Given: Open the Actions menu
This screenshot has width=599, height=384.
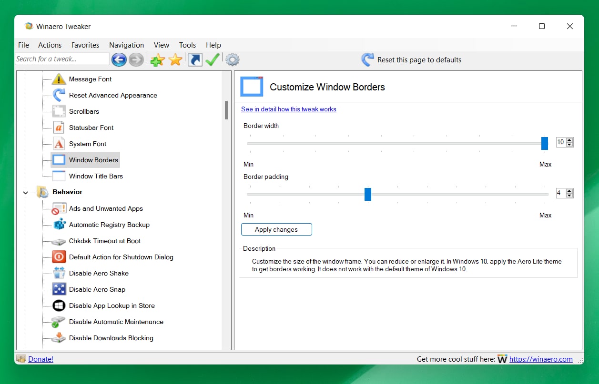Looking at the screenshot, I should pyautogui.click(x=50, y=45).
